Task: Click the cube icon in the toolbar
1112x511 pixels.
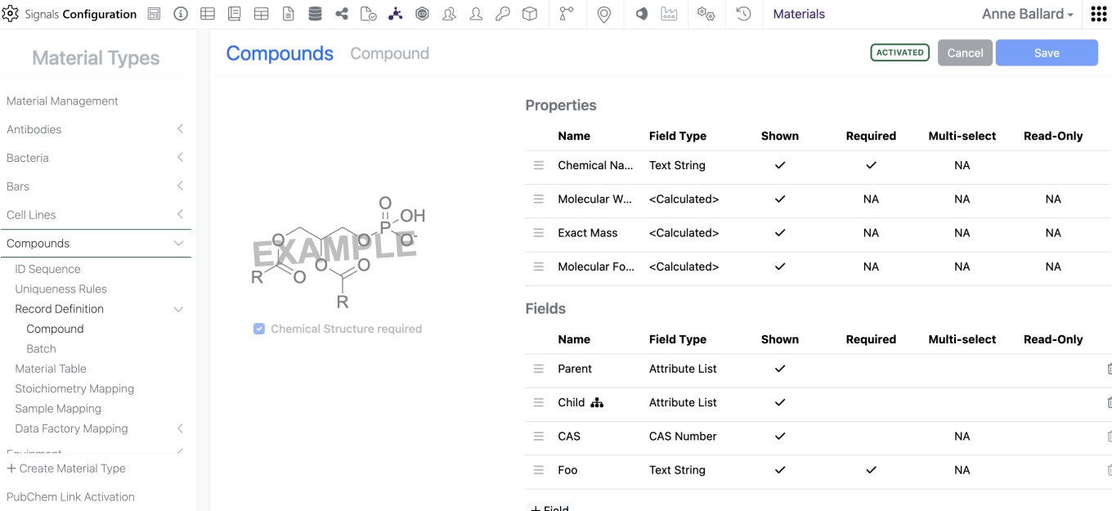Action: pos(530,14)
